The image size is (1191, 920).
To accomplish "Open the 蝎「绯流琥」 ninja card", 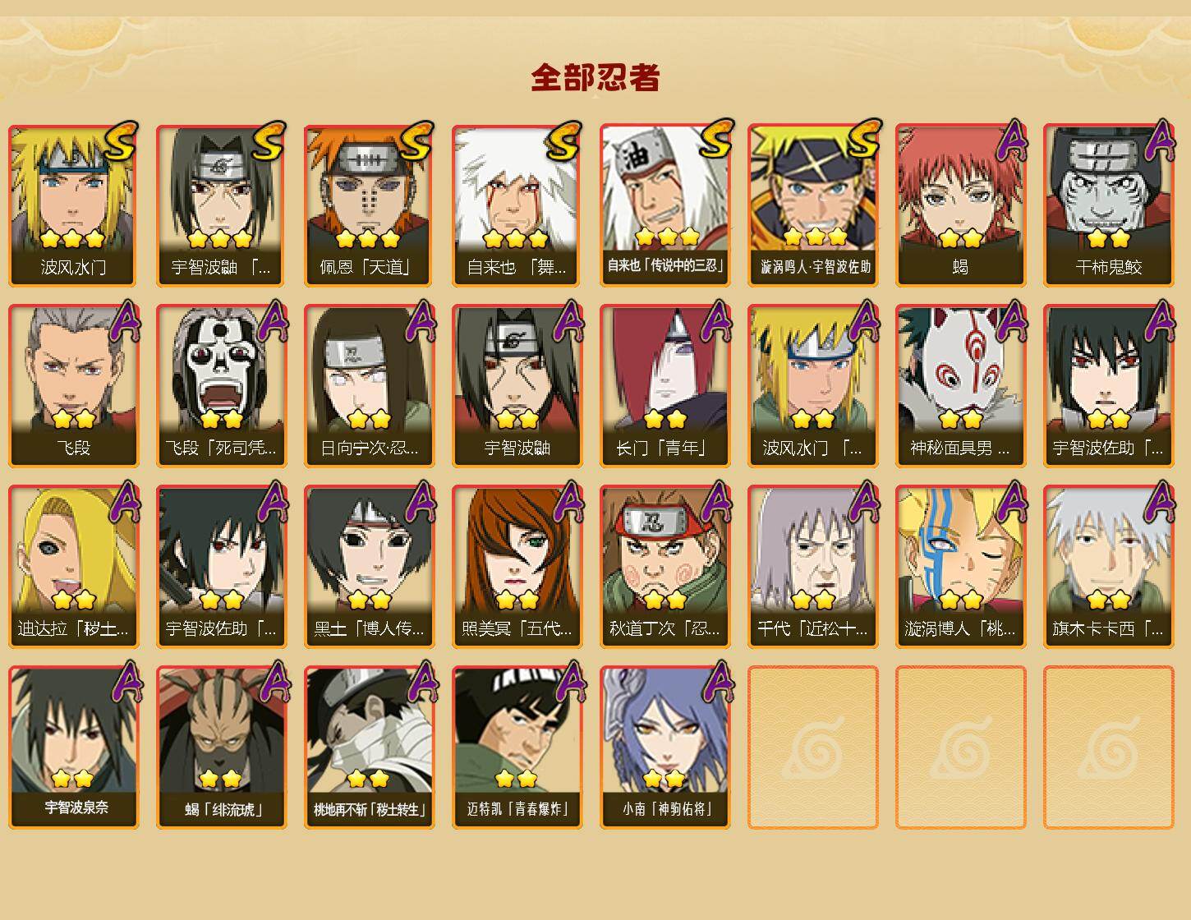I will click(x=222, y=747).
